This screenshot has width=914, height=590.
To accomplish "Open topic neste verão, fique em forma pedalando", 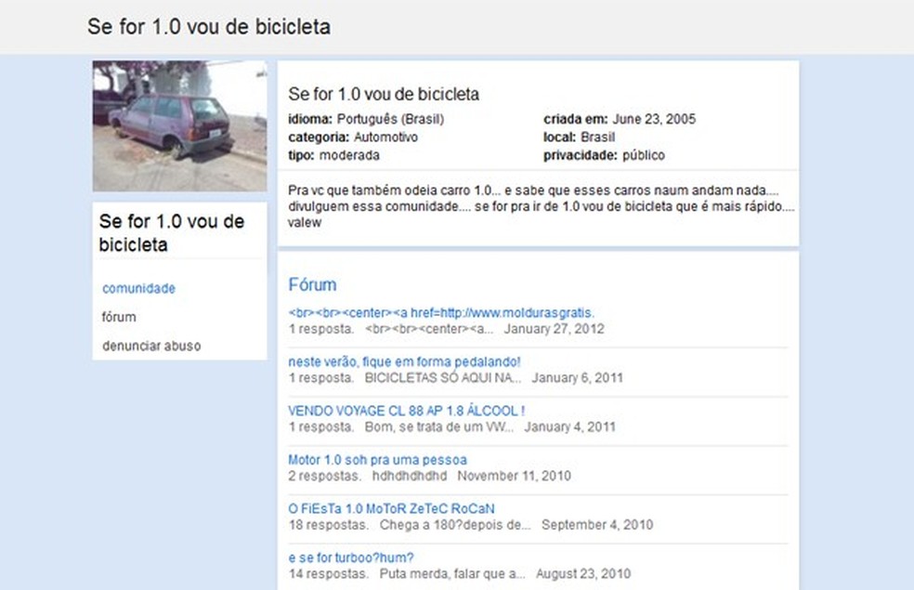I will 404,361.
